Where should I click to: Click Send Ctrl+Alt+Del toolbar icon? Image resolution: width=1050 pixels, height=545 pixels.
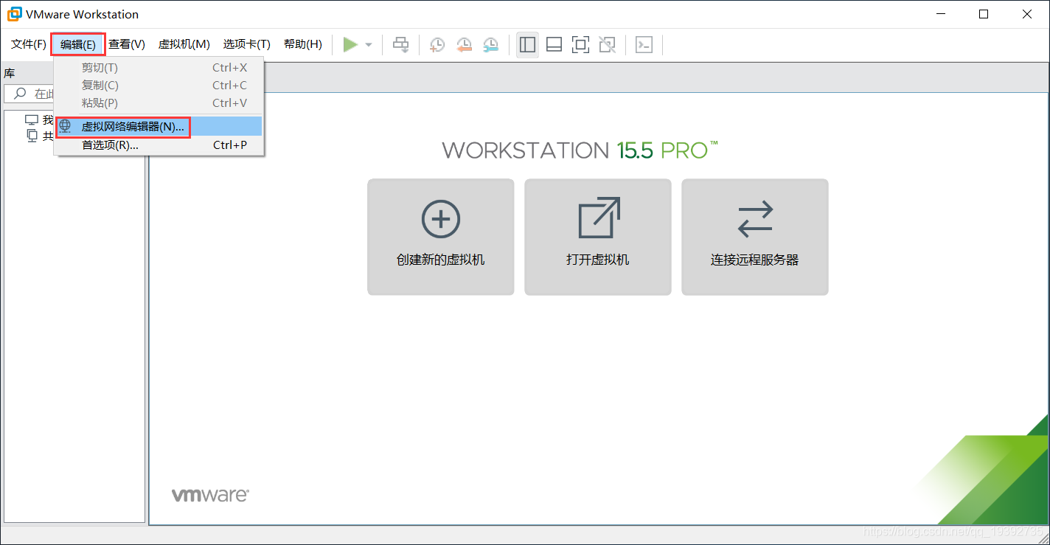[400, 45]
